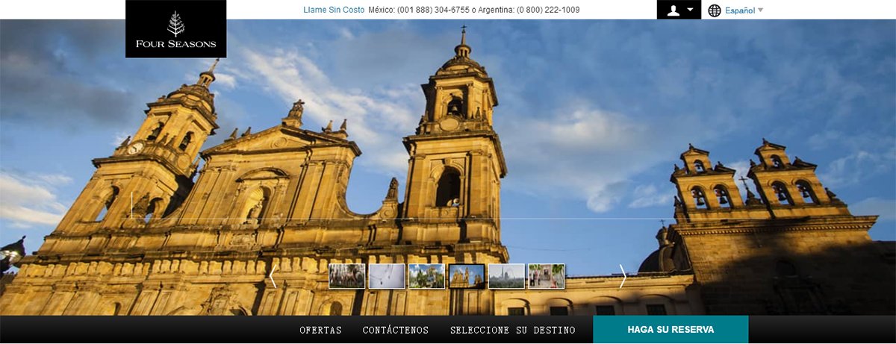This screenshot has height=344, width=896.
Task: Select the fifth thumbnail showing hazy skyline
Action: click(506, 276)
